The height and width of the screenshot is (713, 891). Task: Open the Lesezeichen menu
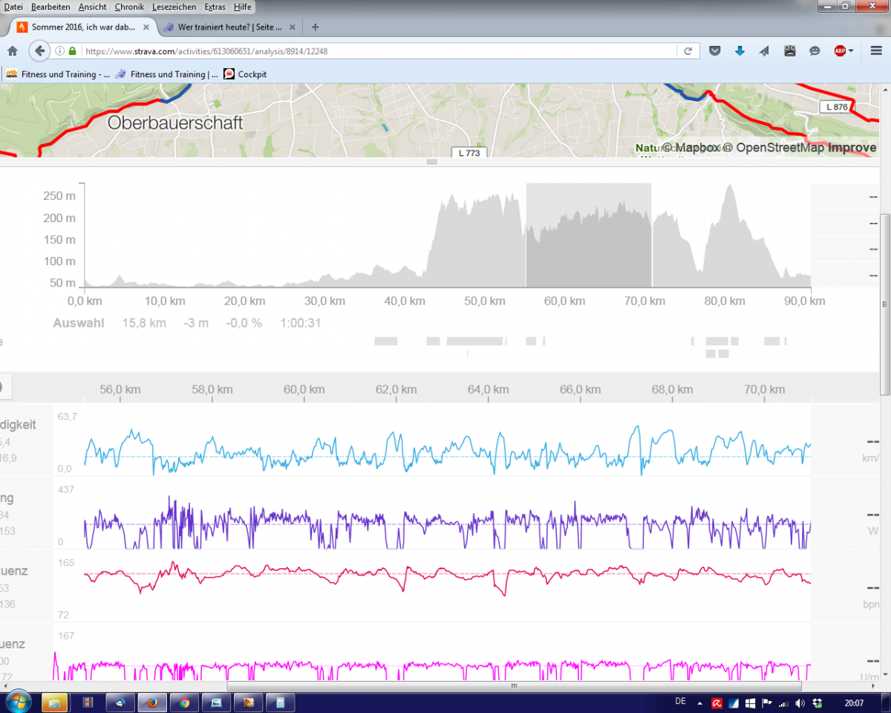174,7
